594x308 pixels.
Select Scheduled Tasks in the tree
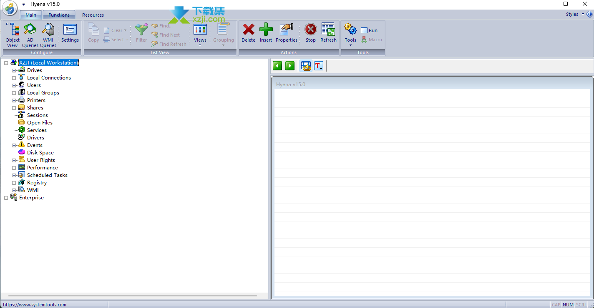click(47, 175)
